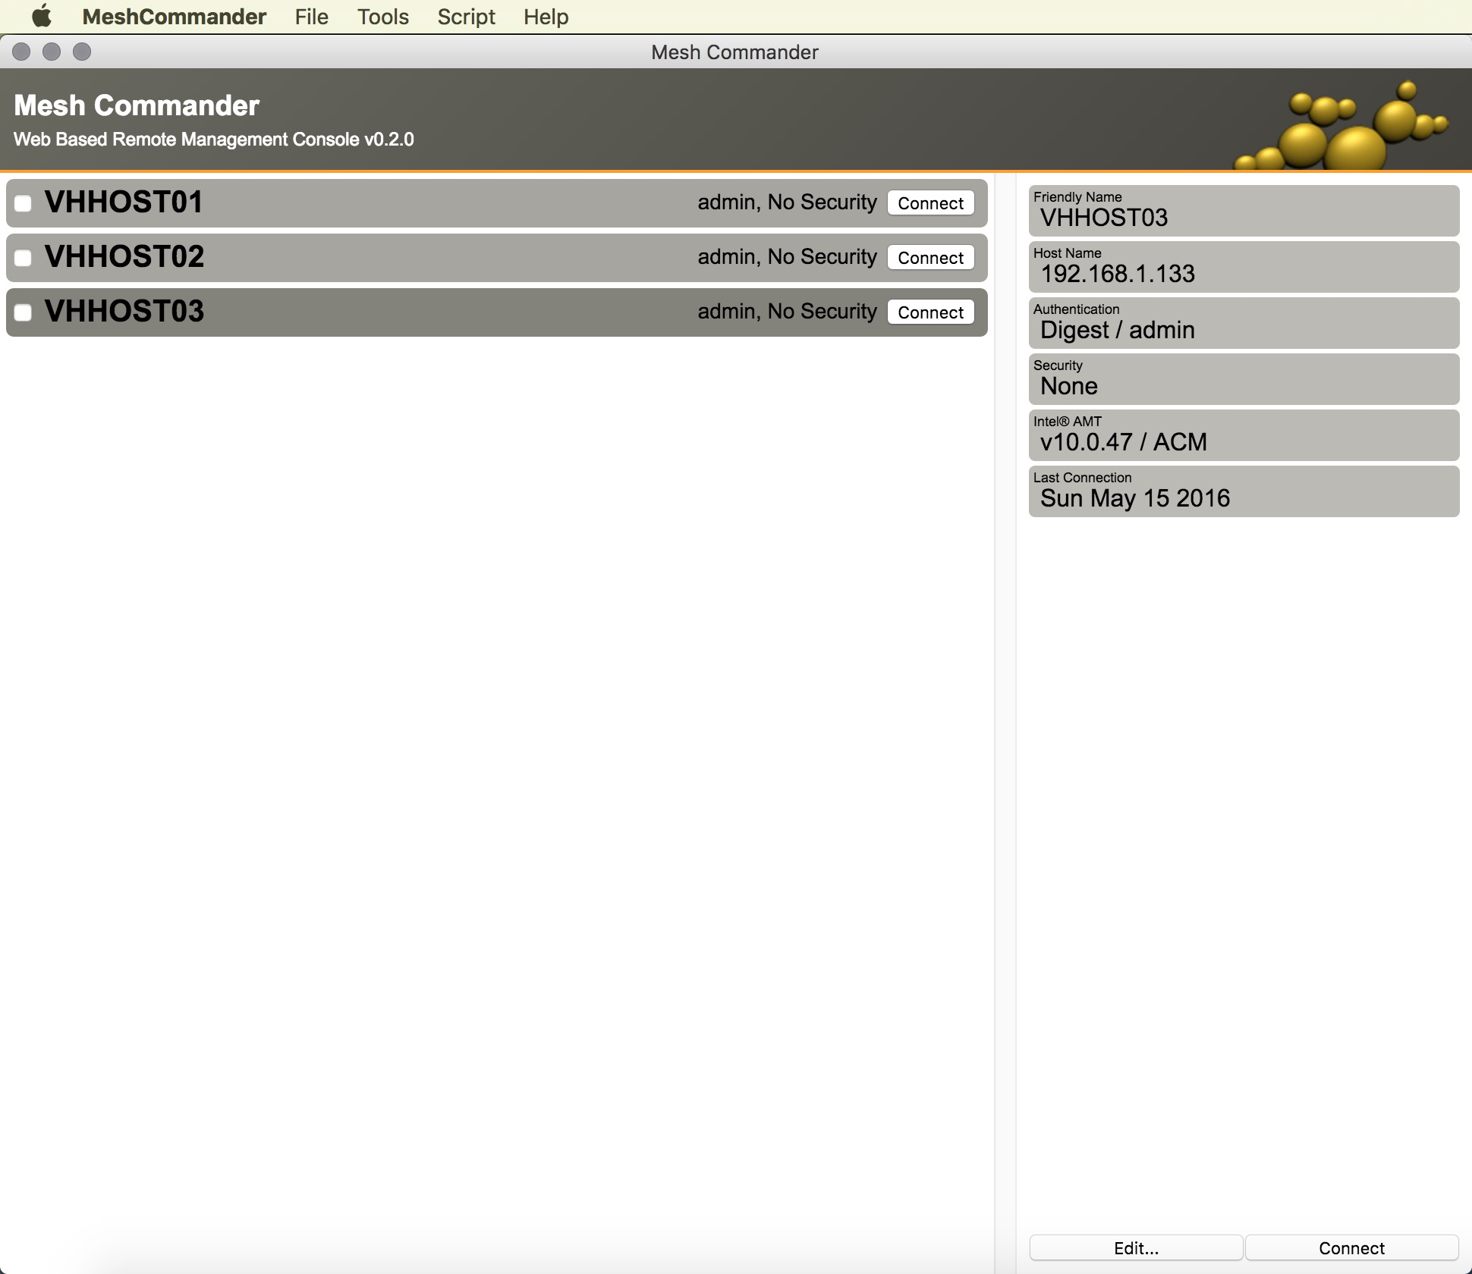Viewport: 1472px width, 1274px height.
Task: Check the VHHOST03 checkbox
Action: (x=24, y=312)
